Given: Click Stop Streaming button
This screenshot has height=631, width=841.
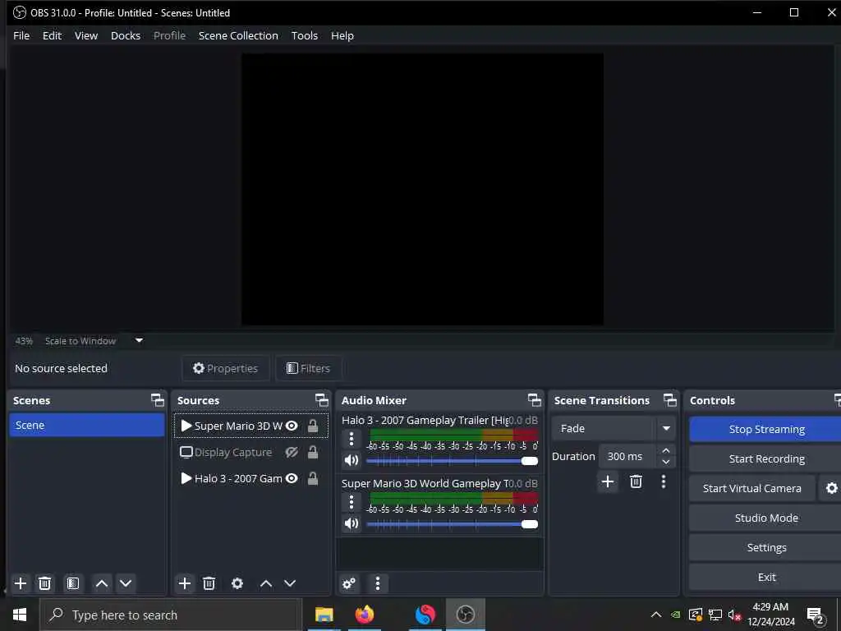Looking at the screenshot, I should 766,429.
